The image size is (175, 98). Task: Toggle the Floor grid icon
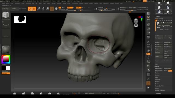point(148,42)
